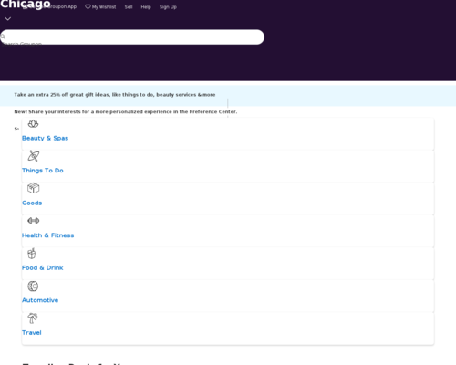This screenshot has height=365, width=456.
Task: Open the Sell menu item
Action: [129, 7]
